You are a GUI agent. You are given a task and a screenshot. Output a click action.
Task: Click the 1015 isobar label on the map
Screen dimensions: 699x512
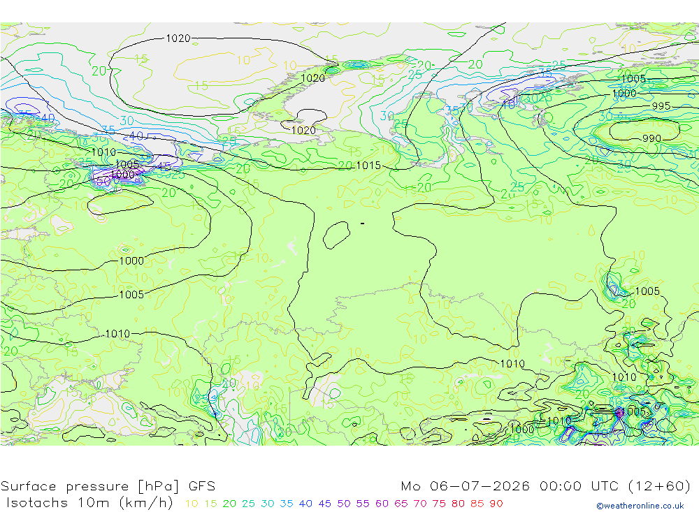pos(368,166)
